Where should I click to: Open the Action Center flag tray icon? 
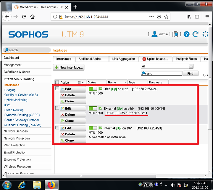click(179, 185)
